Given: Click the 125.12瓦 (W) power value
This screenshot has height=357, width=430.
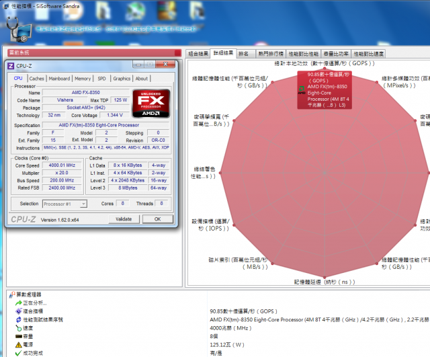Looking at the screenshot, I should pyautogui.click(x=227, y=345).
